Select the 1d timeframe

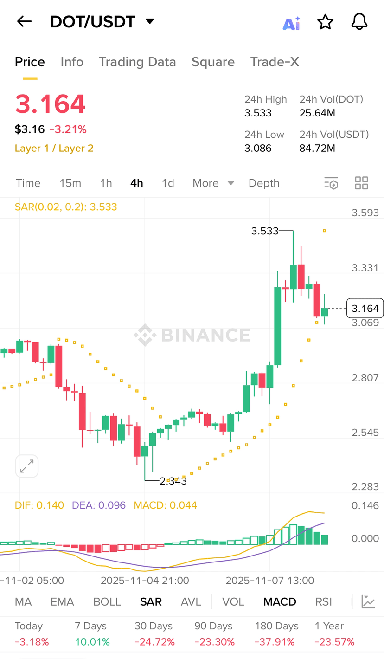coord(168,183)
